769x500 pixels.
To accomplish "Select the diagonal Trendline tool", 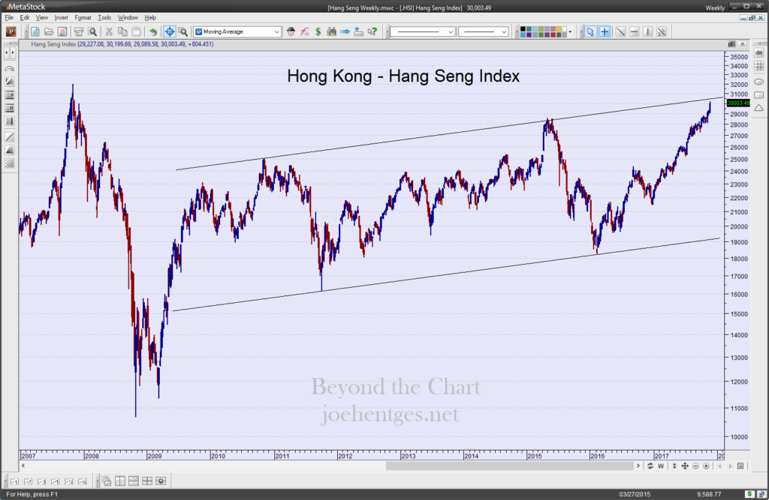I will click(x=620, y=31).
